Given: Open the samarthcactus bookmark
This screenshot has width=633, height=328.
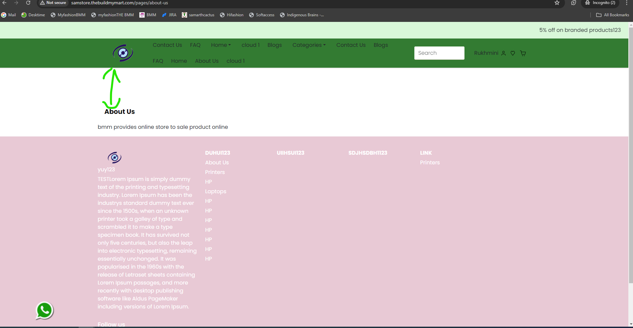Looking at the screenshot, I should (198, 15).
